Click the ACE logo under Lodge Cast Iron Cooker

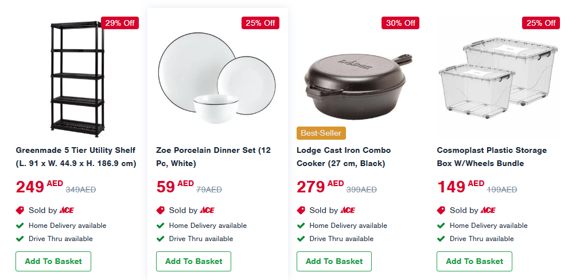point(348,210)
